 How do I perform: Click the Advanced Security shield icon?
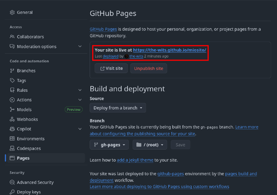tap(12, 182)
